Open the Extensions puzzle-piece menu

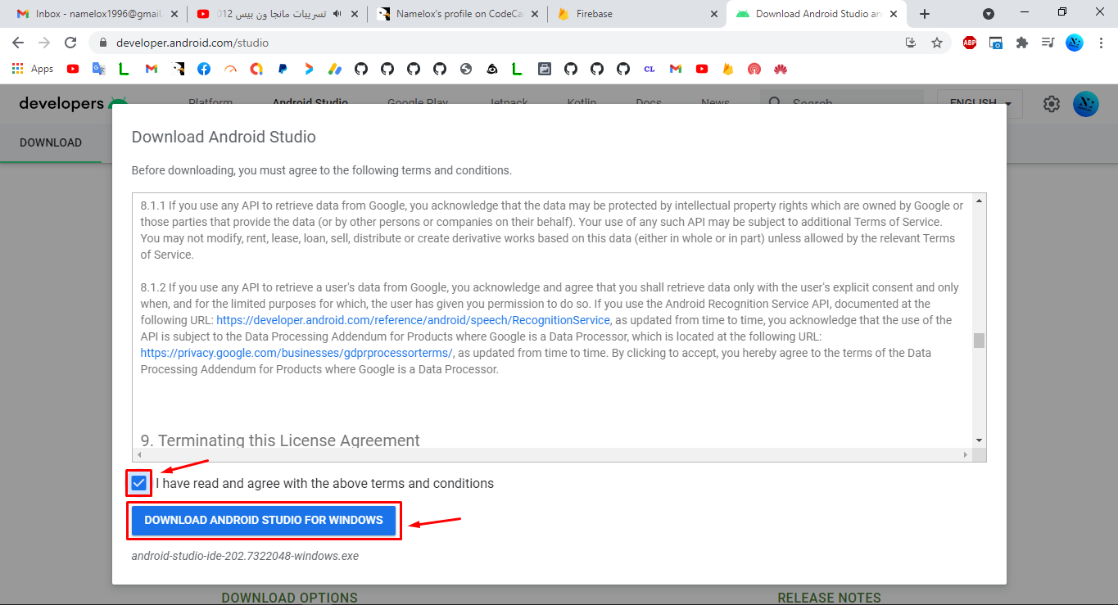tap(1022, 43)
